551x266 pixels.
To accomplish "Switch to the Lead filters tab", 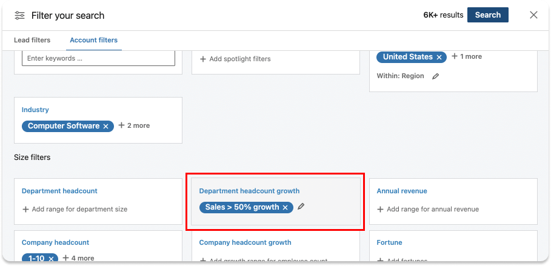I will click(x=32, y=41).
